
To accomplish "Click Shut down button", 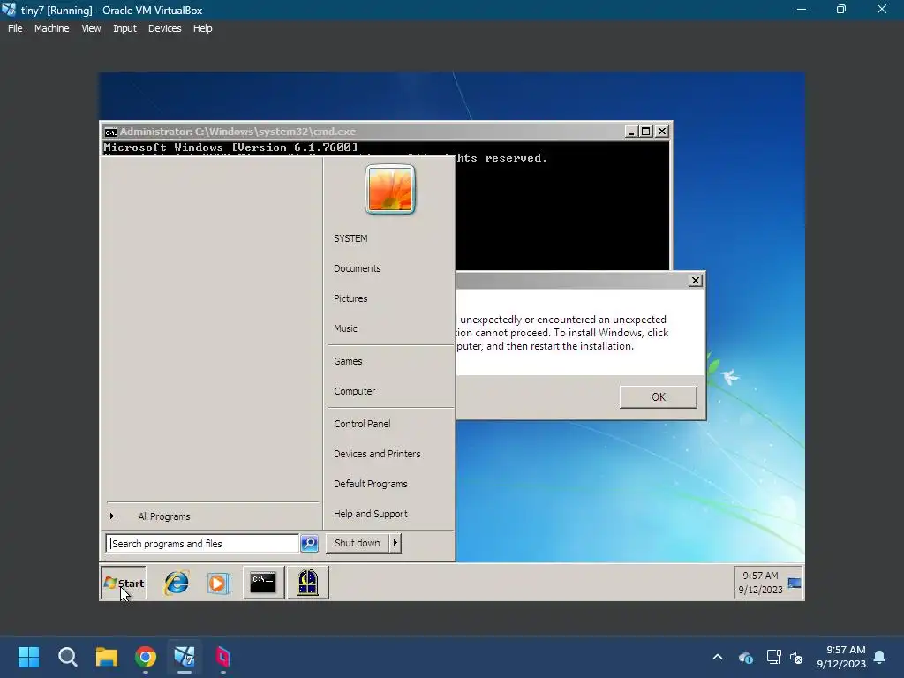I will 358,543.
